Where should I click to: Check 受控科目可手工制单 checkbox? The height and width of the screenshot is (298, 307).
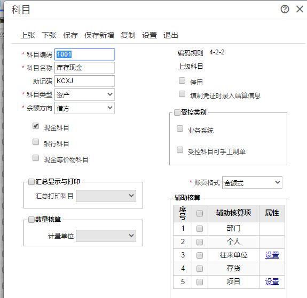[x=180, y=150]
